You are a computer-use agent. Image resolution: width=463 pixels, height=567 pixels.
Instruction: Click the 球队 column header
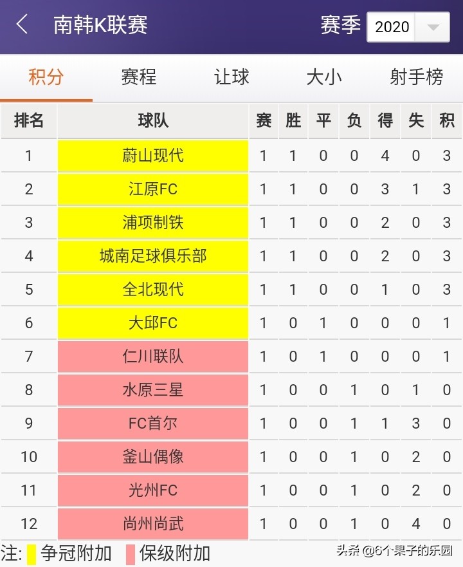click(x=152, y=121)
